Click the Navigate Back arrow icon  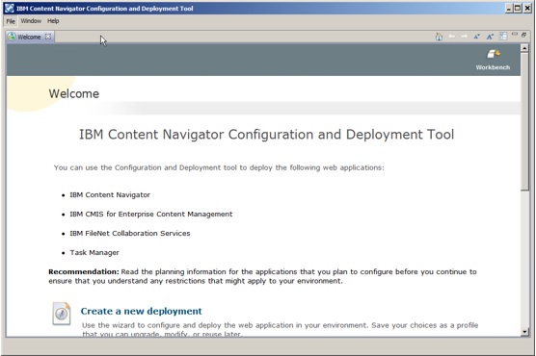[x=452, y=37]
